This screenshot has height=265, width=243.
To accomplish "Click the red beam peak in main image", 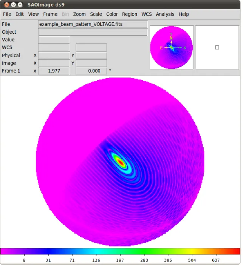I will click(x=121, y=162).
